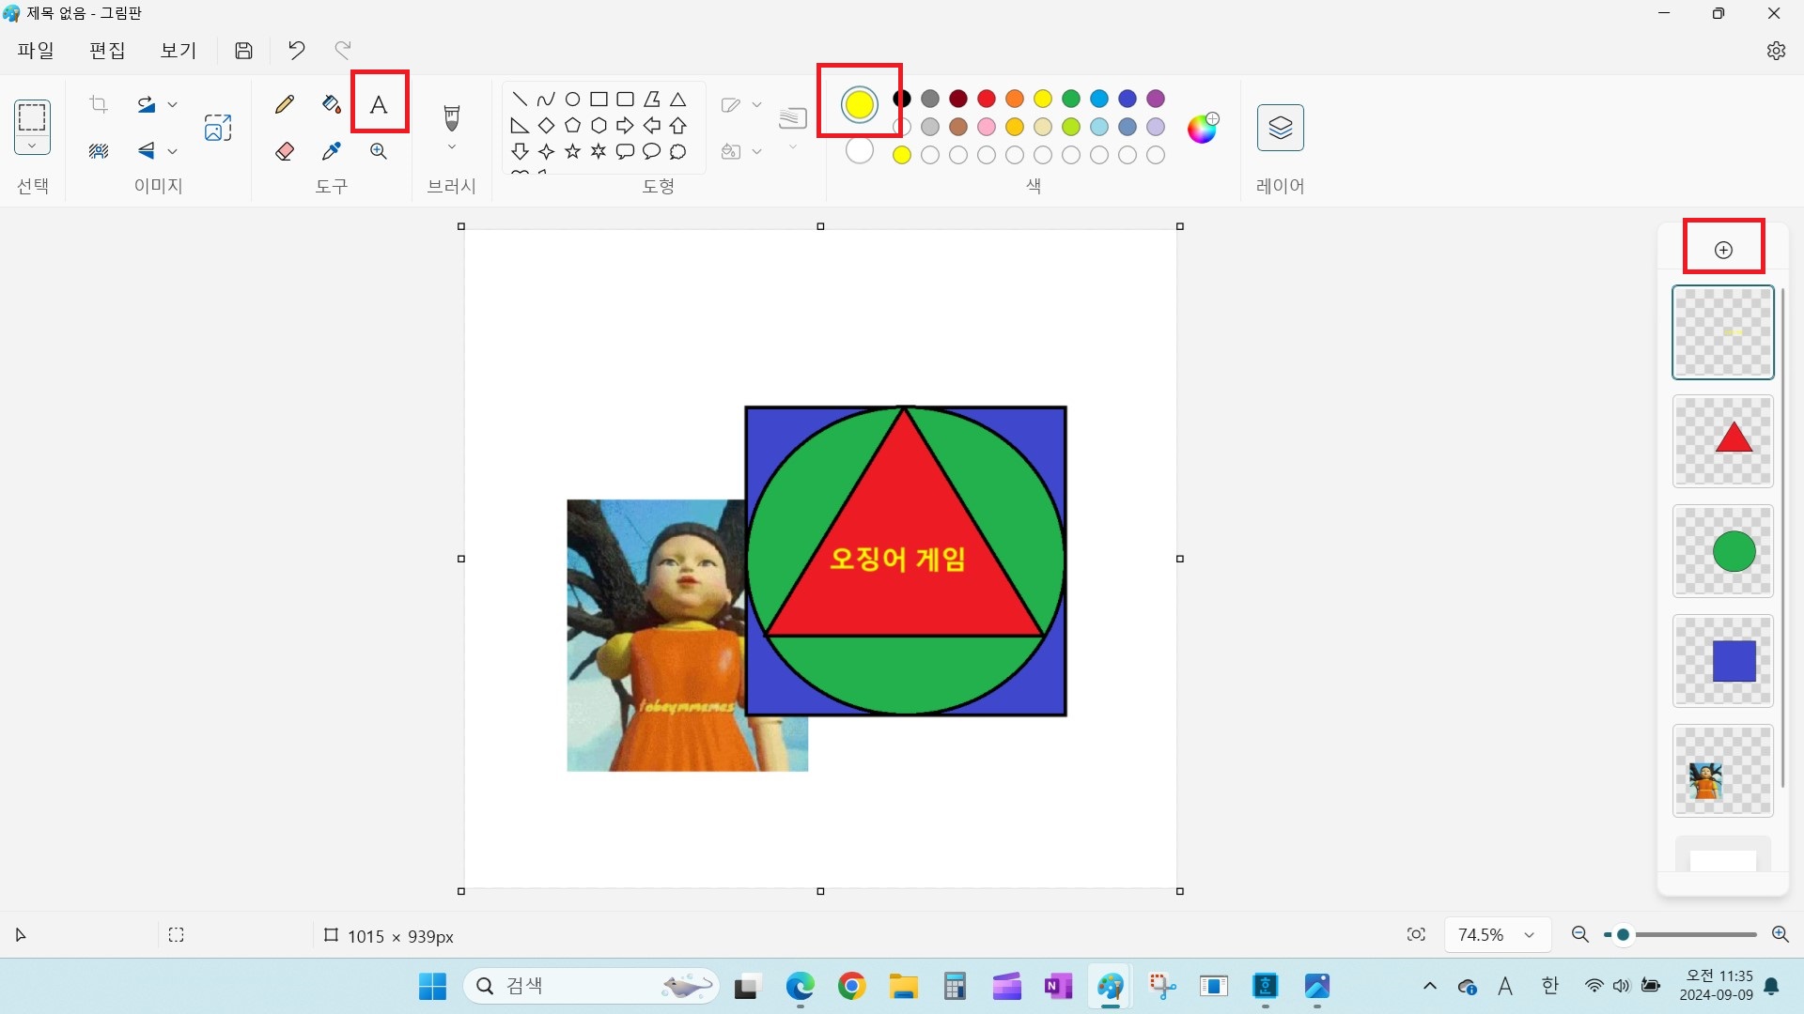Expand the selection tool options dropdown
The image size is (1804, 1014).
[32, 146]
